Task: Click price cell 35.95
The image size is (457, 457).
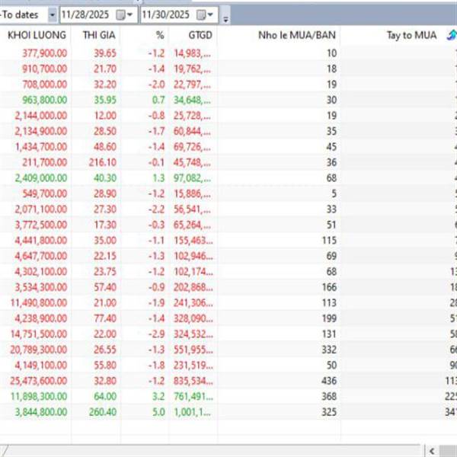Action: (x=105, y=100)
